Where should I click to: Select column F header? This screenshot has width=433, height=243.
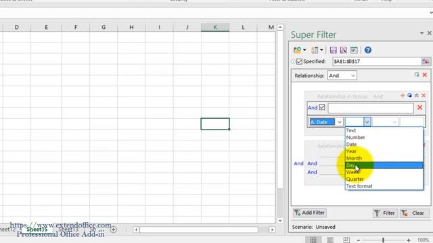click(76, 27)
